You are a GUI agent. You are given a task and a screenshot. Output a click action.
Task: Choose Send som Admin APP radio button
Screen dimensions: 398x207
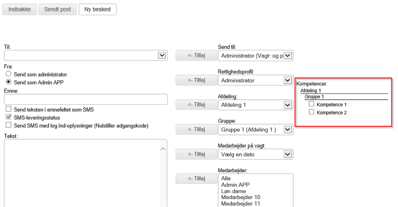[8, 81]
